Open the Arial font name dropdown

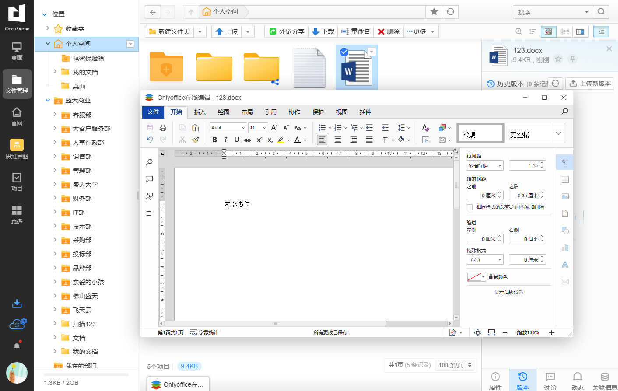[243, 128]
